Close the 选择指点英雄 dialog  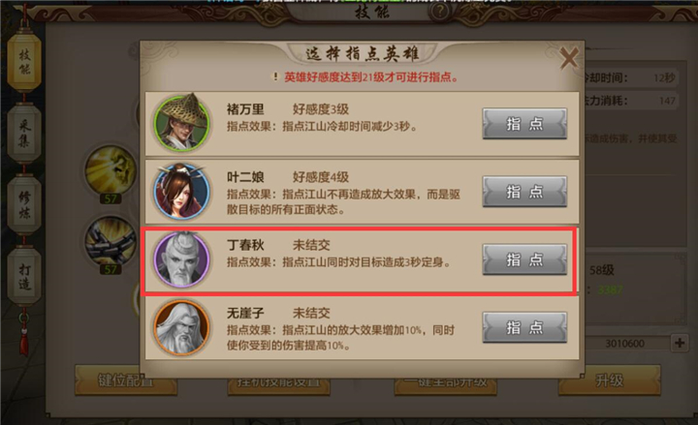pyautogui.click(x=569, y=57)
